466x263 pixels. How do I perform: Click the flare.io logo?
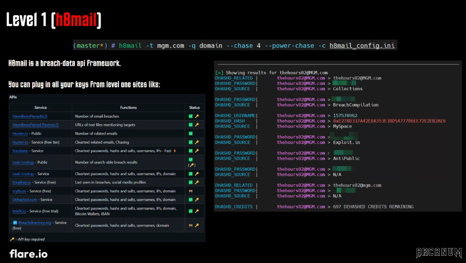tap(28, 254)
